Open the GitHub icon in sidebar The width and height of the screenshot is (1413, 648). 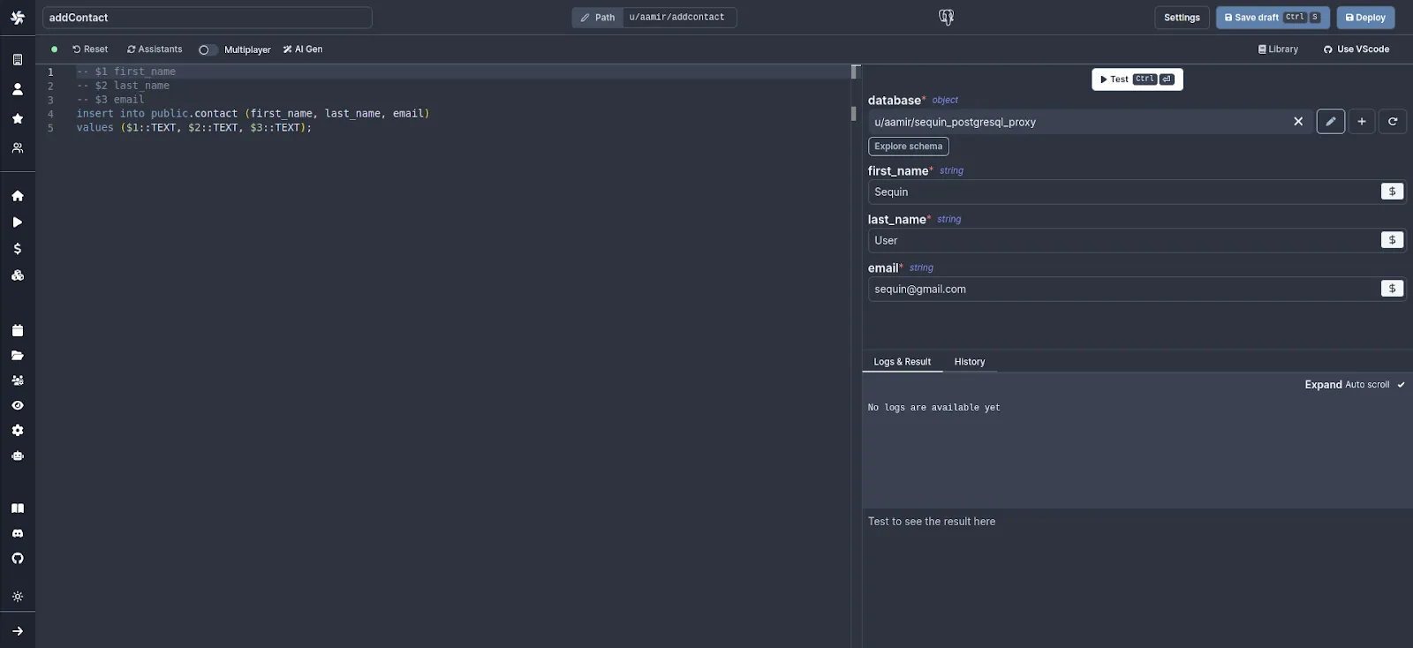18,559
